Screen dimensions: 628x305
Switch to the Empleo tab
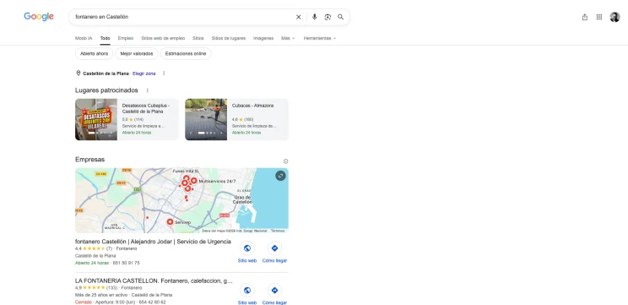(x=126, y=38)
